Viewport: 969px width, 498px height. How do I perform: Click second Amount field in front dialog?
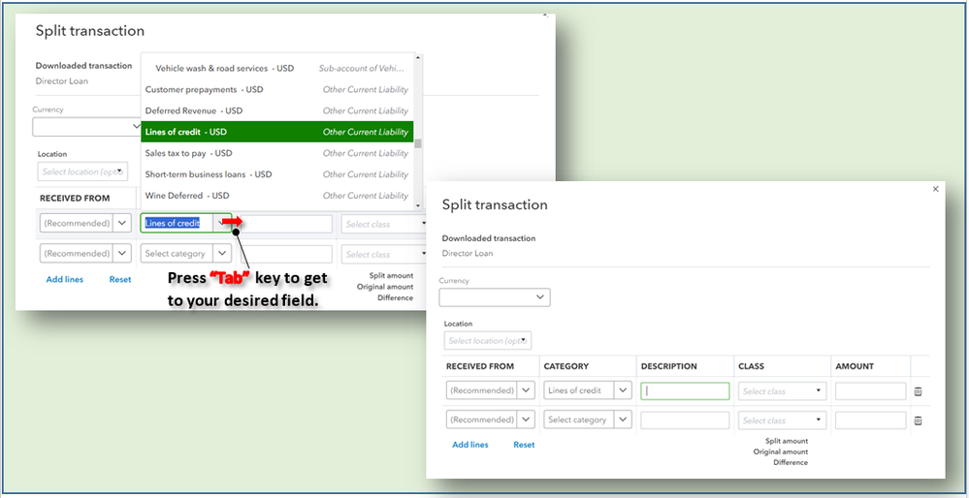click(871, 420)
